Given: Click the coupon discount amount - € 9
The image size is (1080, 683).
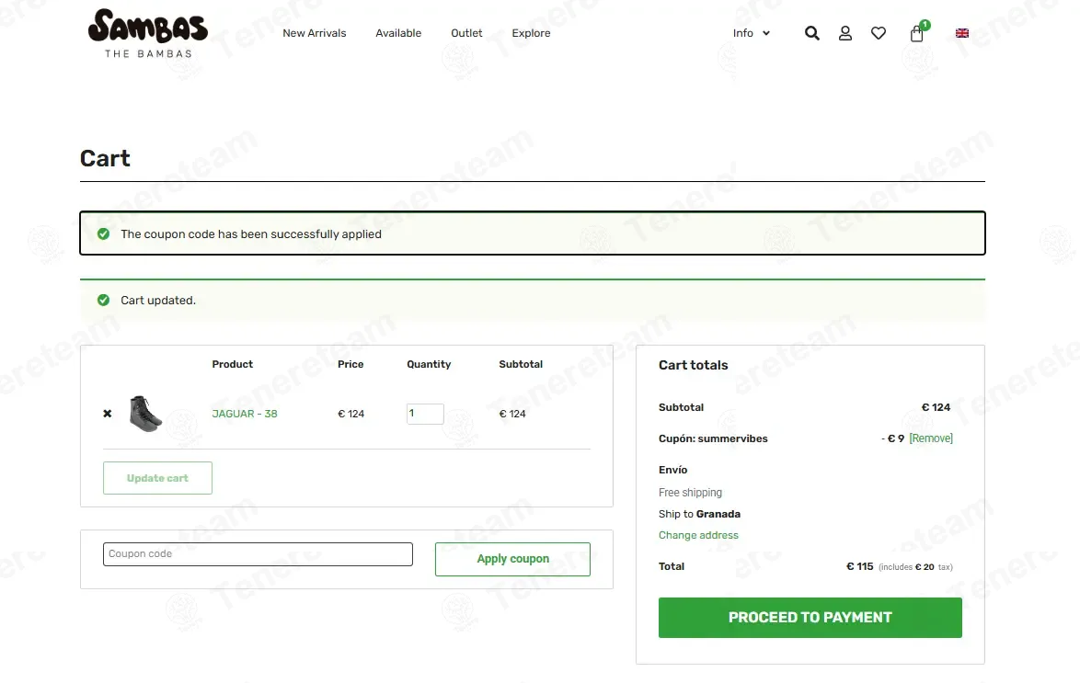Looking at the screenshot, I should tap(892, 438).
